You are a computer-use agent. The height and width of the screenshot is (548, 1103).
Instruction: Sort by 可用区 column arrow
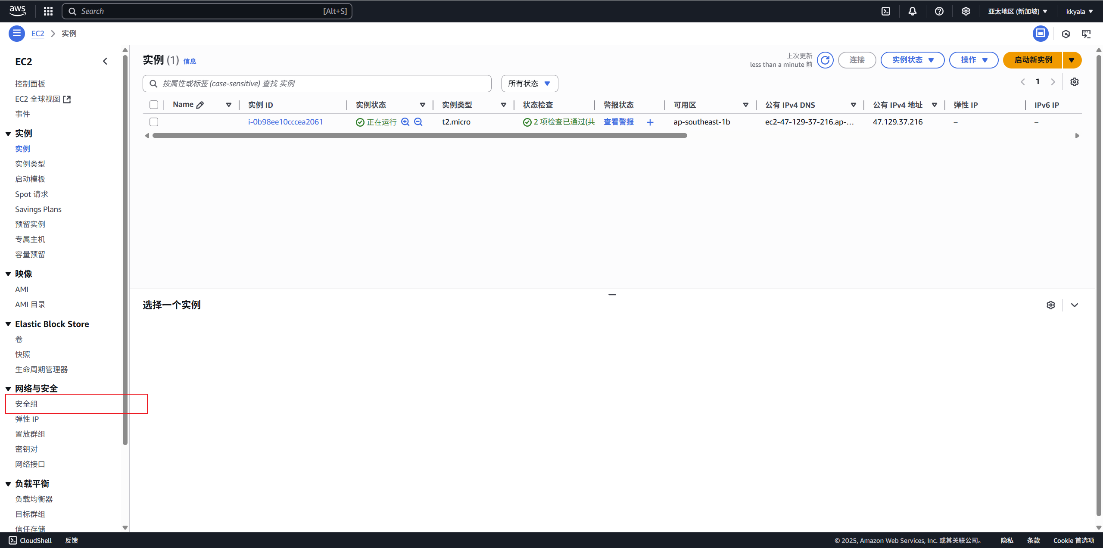coord(746,105)
